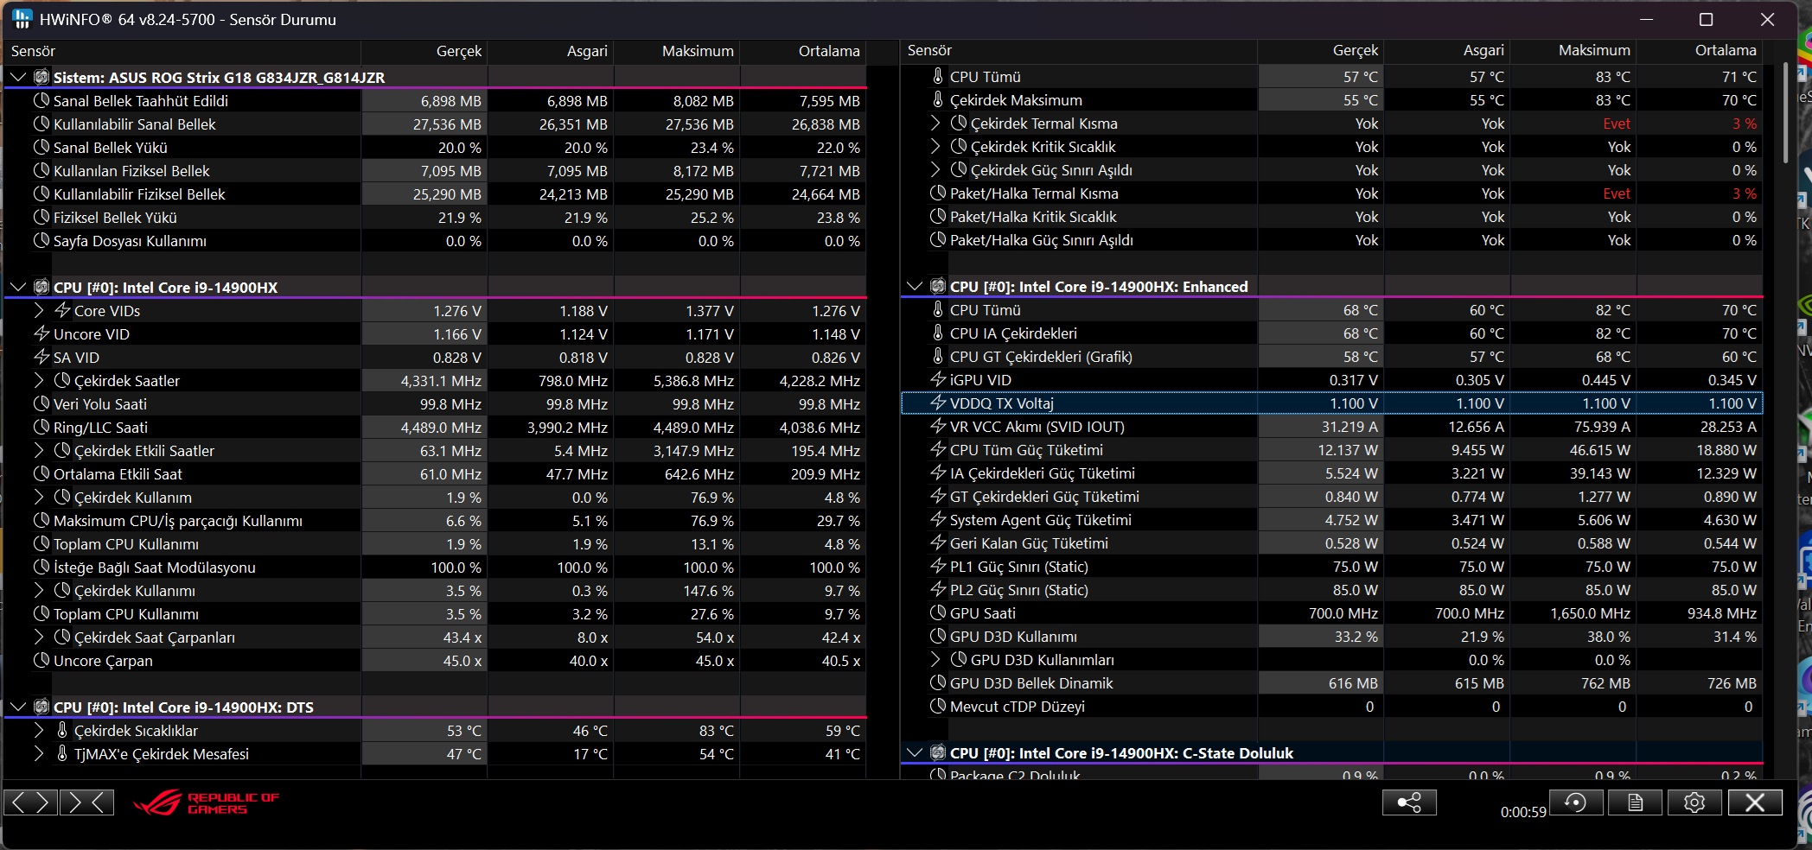Expand the Core VIDs row
The height and width of the screenshot is (850, 1812).
(x=39, y=310)
